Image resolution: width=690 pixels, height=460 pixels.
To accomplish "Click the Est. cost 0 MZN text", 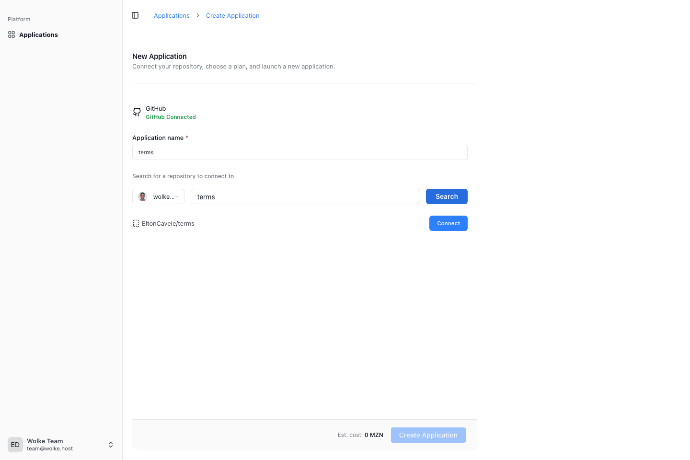I will pos(360,435).
